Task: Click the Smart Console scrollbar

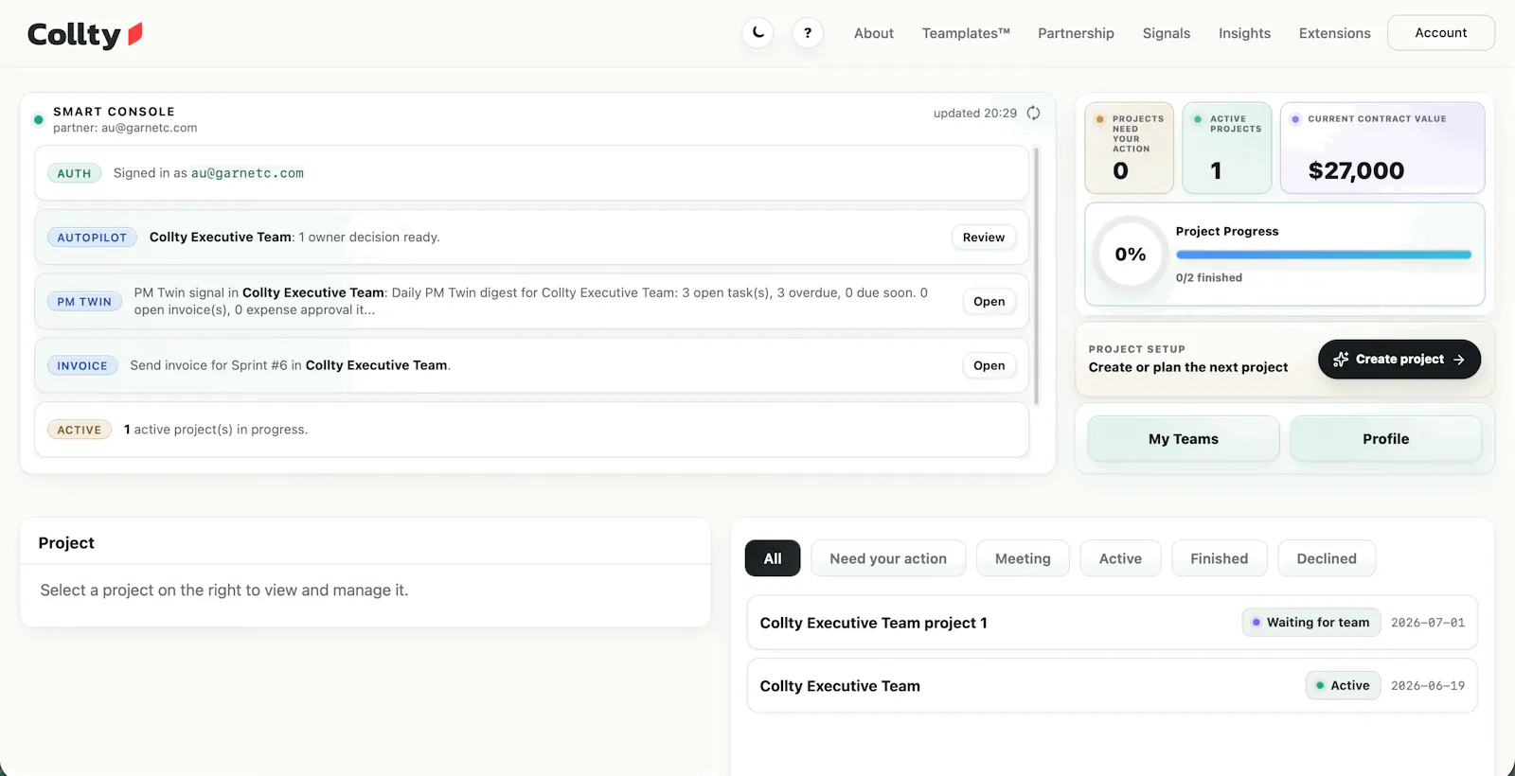Action: click(1036, 275)
